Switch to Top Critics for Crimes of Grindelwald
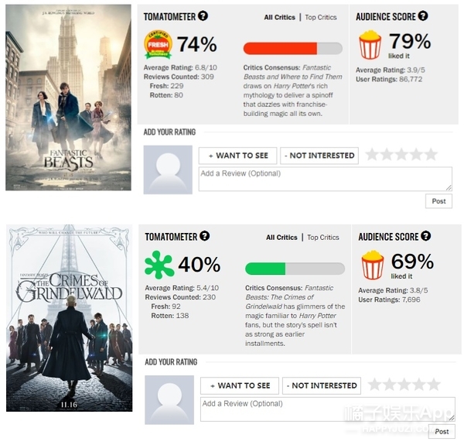Image resolution: width=464 pixels, height=445 pixels. 323,238
